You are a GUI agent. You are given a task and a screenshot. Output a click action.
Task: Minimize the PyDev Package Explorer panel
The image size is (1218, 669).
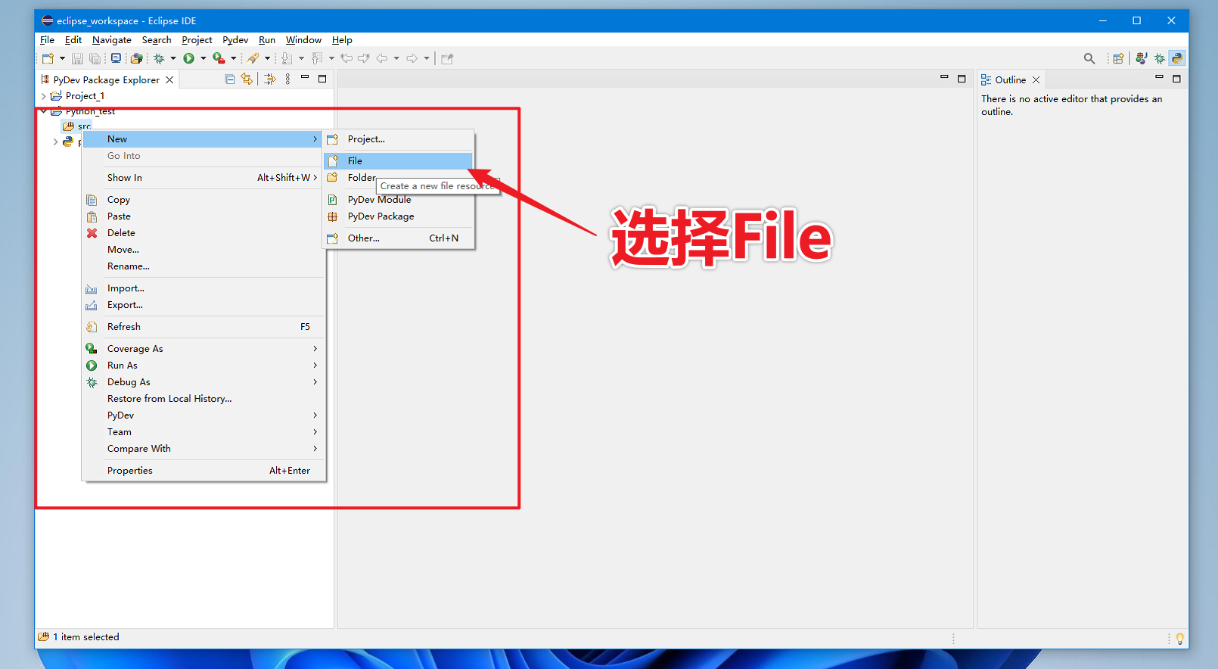click(x=305, y=77)
